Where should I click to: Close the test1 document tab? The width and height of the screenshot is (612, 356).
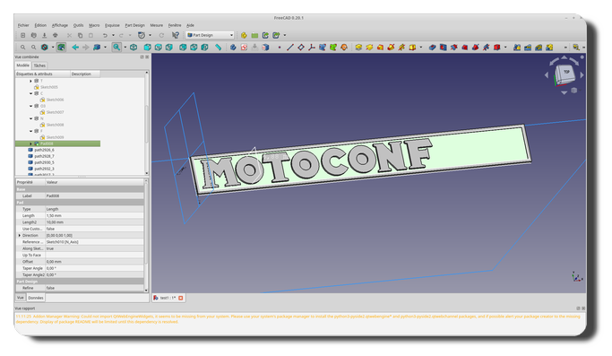pyautogui.click(x=181, y=299)
